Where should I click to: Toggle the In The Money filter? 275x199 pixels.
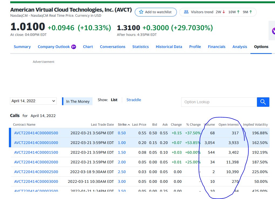77,101
